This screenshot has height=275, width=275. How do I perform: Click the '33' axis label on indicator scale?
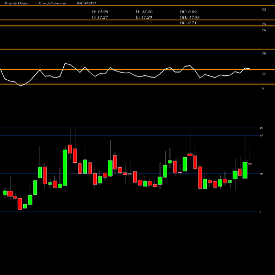[x=263, y=10]
